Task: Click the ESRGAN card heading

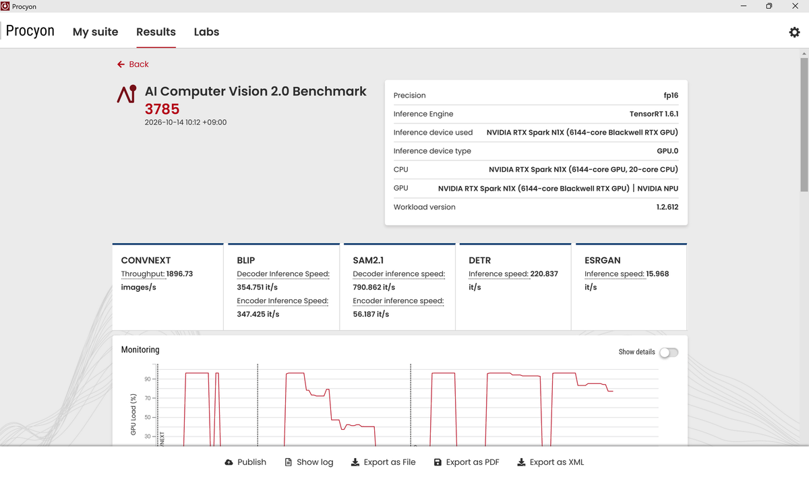Action: pos(603,260)
